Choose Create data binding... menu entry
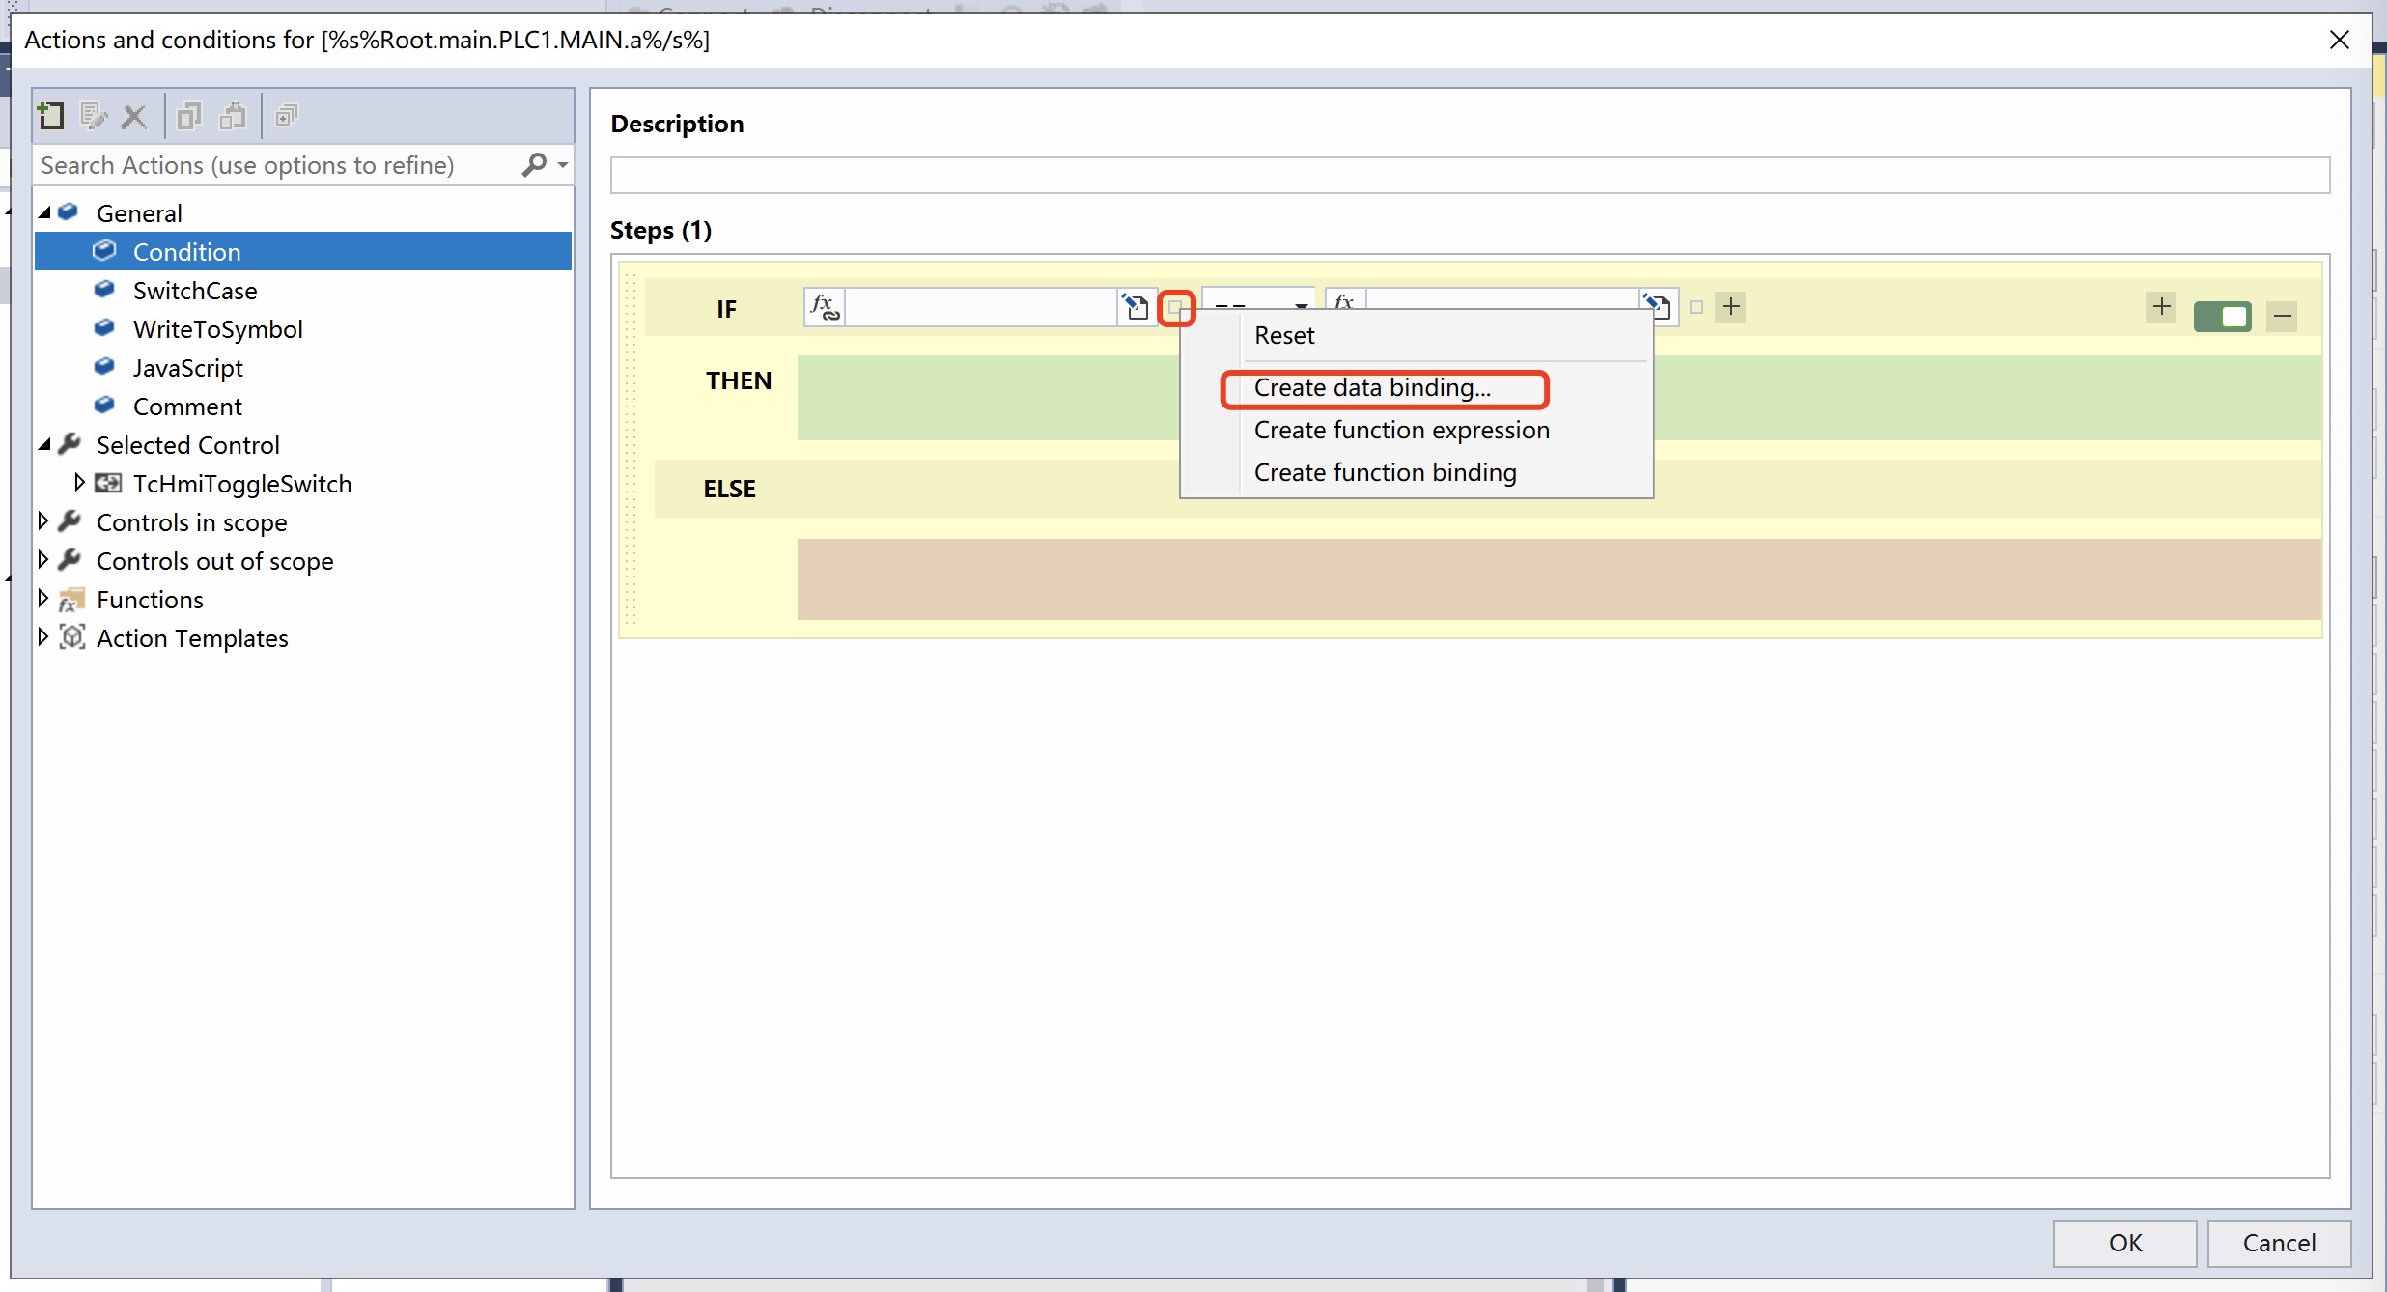The height and width of the screenshot is (1292, 2387). coord(1372,388)
